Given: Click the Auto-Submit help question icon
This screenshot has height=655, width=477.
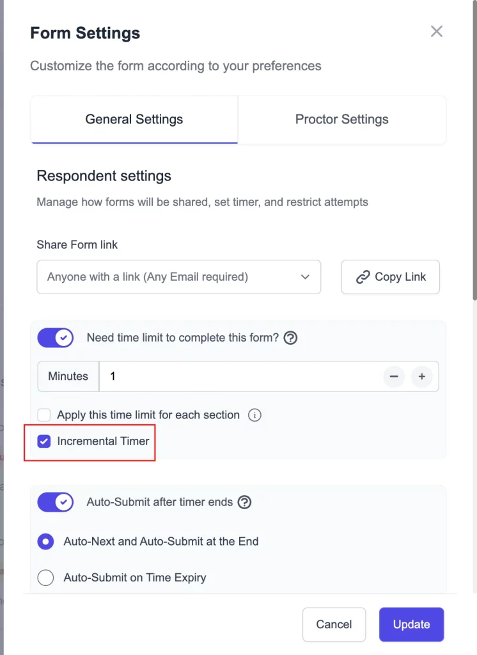Looking at the screenshot, I should [244, 502].
